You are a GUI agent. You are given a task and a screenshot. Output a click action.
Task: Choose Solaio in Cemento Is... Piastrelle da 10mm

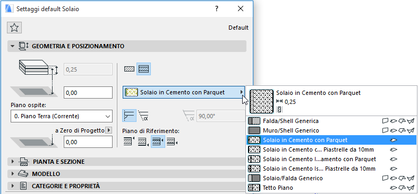click(331, 169)
